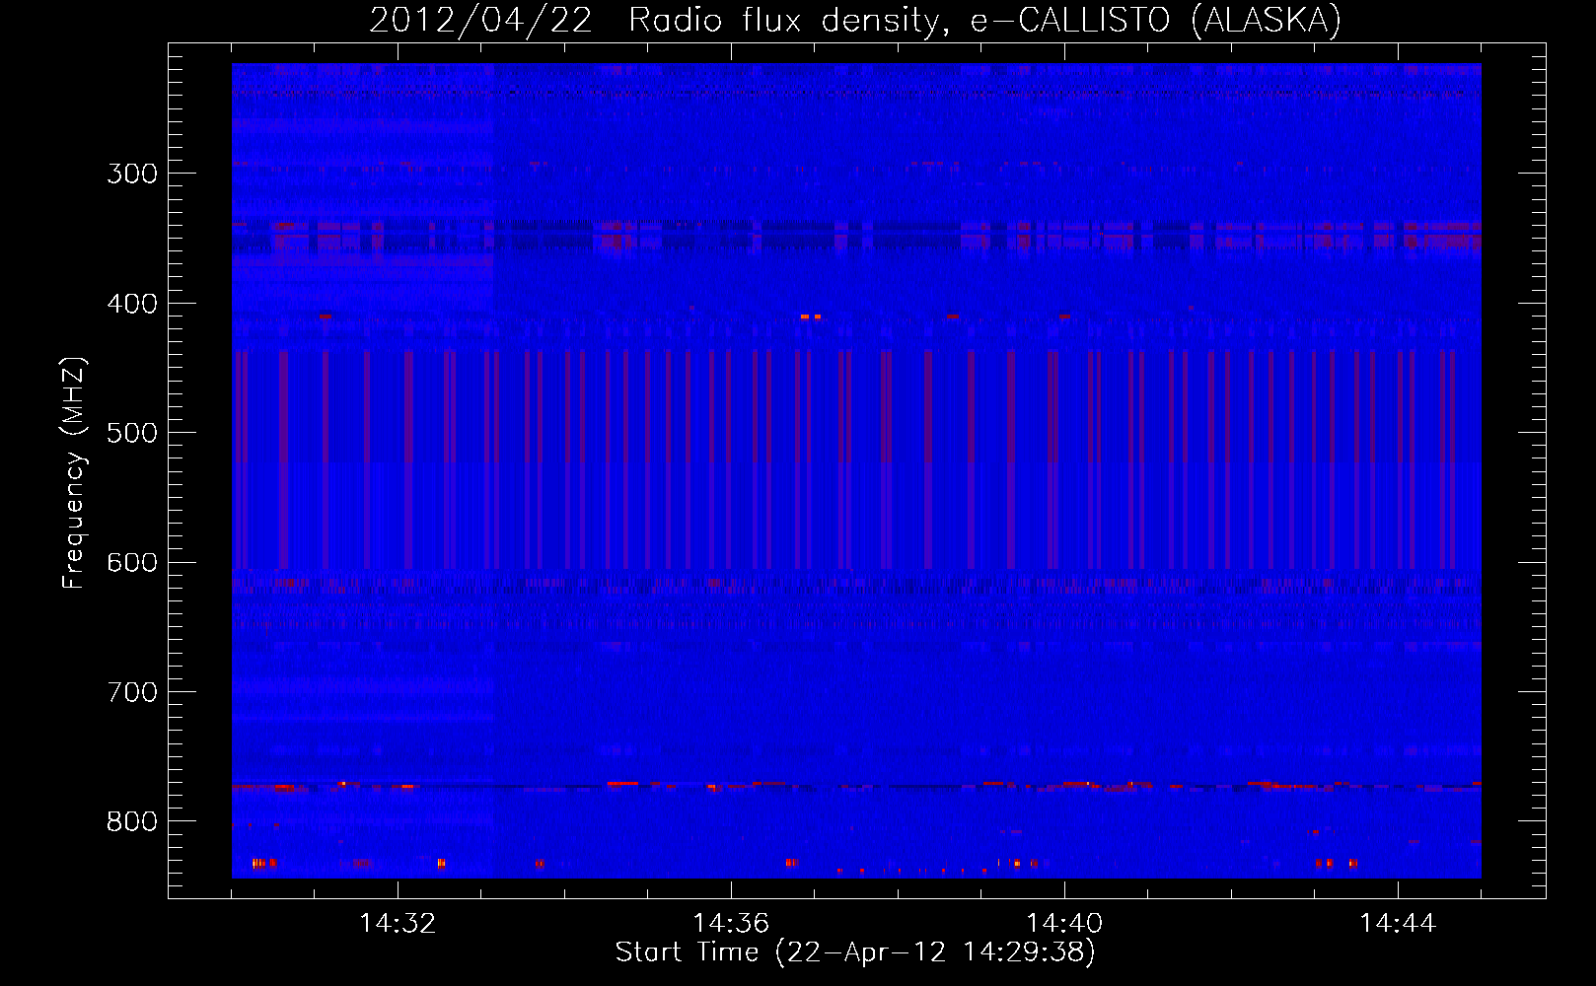The image size is (1596, 986).
Task: Click the 800 frequency axis label
Action: (x=132, y=822)
